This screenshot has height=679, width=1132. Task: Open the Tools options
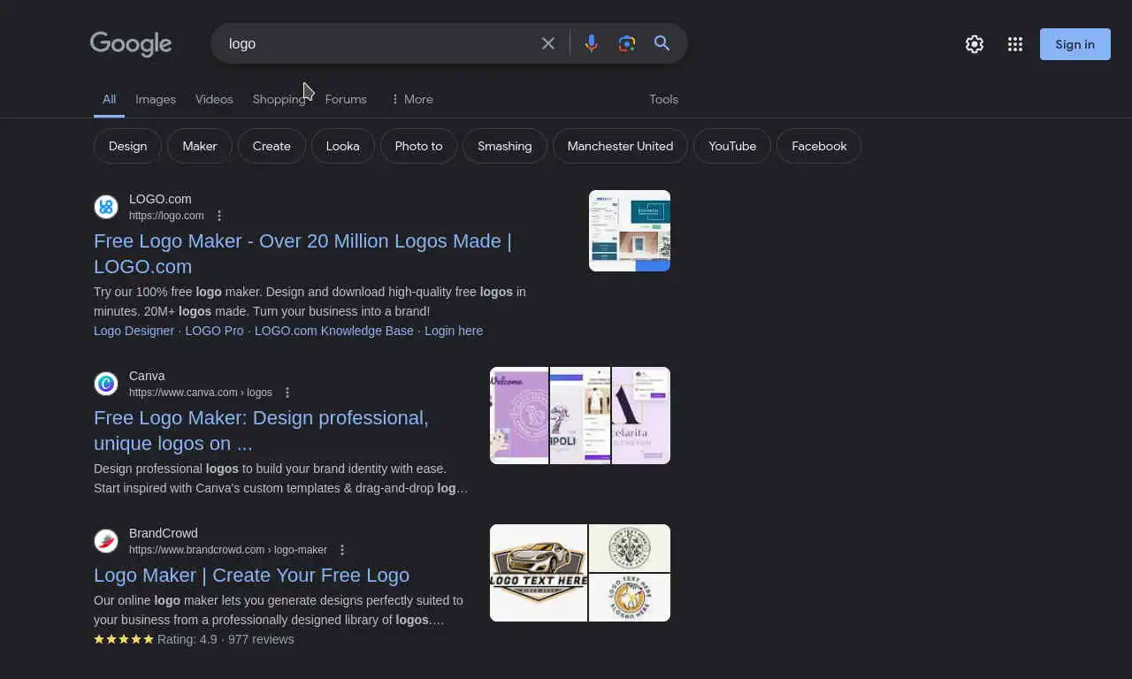pos(663,99)
